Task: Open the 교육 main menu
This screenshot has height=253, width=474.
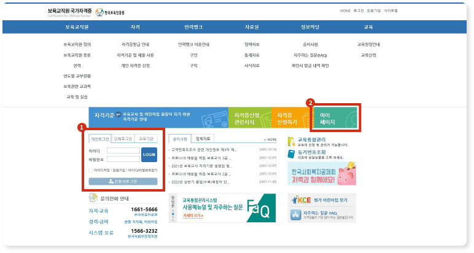Action: coord(368,27)
